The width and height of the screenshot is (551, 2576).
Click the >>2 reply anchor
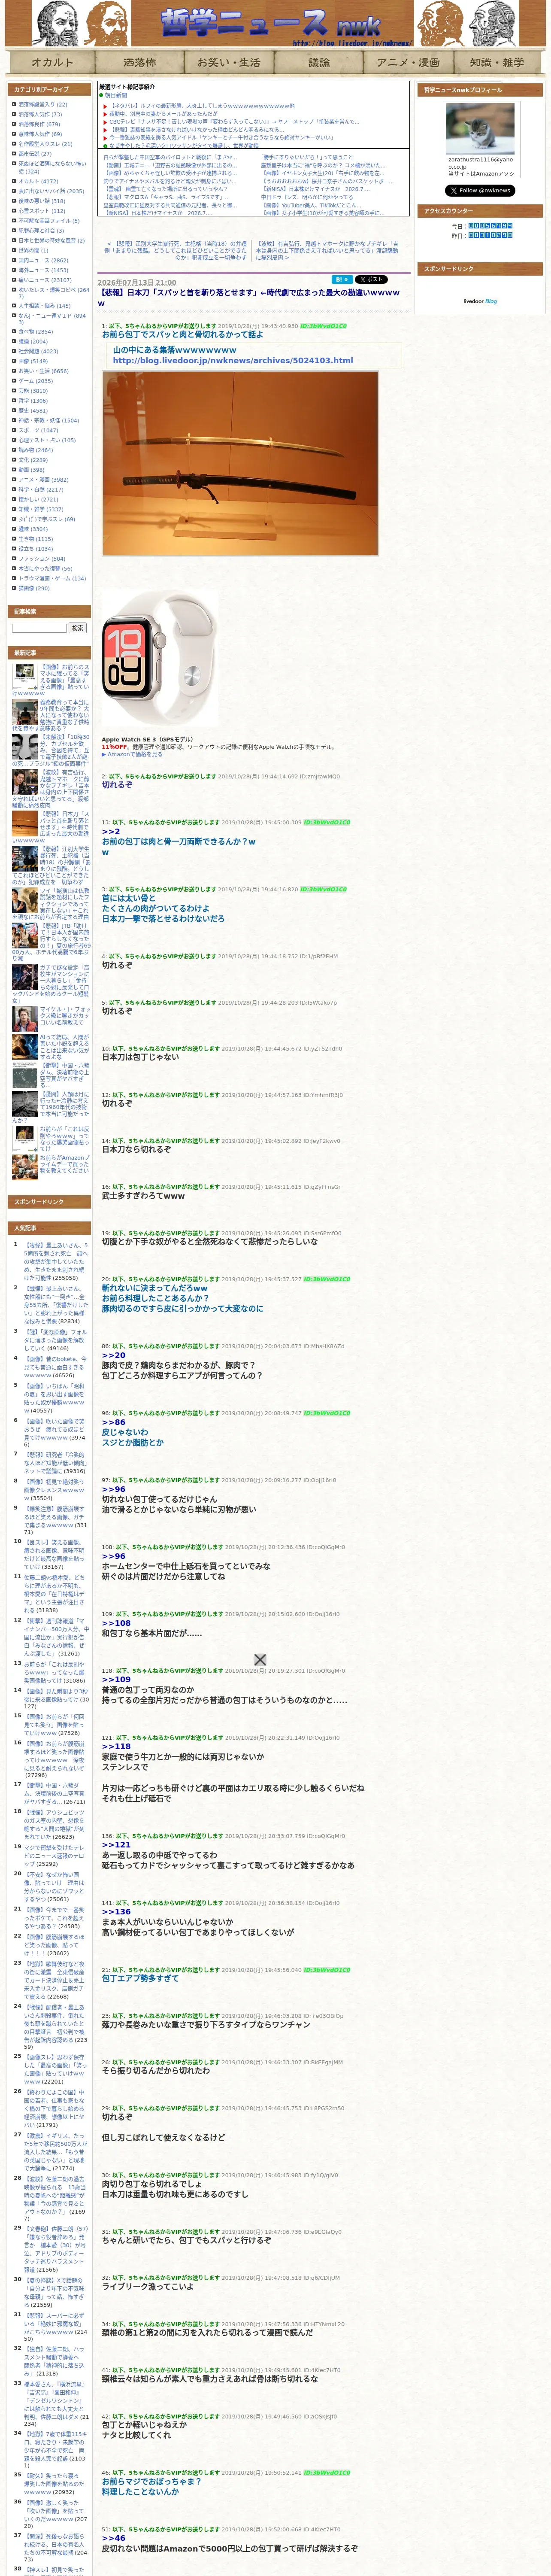pyautogui.click(x=111, y=831)
